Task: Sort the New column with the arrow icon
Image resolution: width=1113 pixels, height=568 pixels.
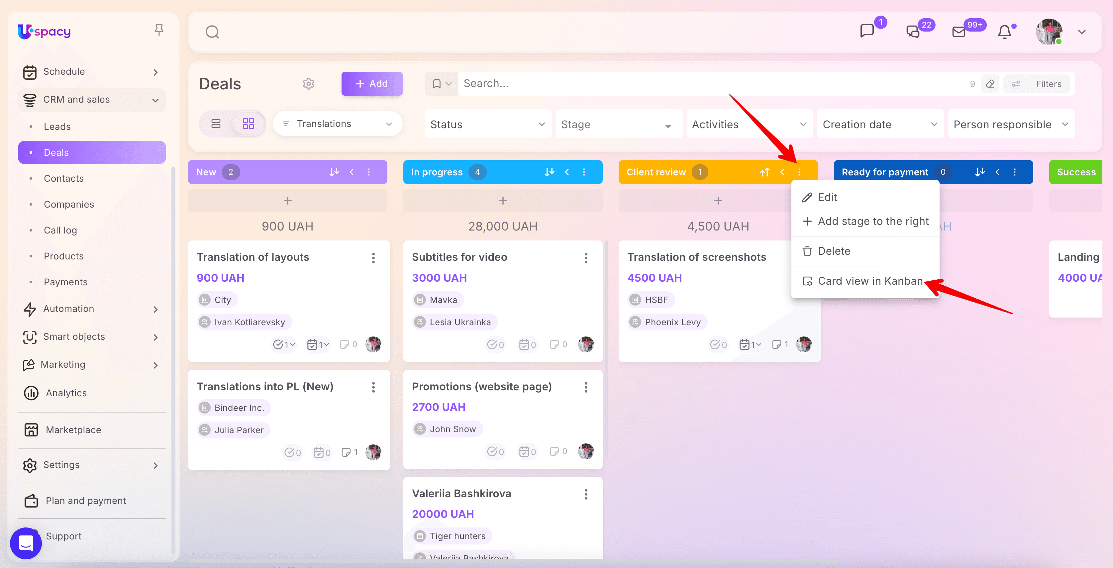Action: click(x=334, y=172)
